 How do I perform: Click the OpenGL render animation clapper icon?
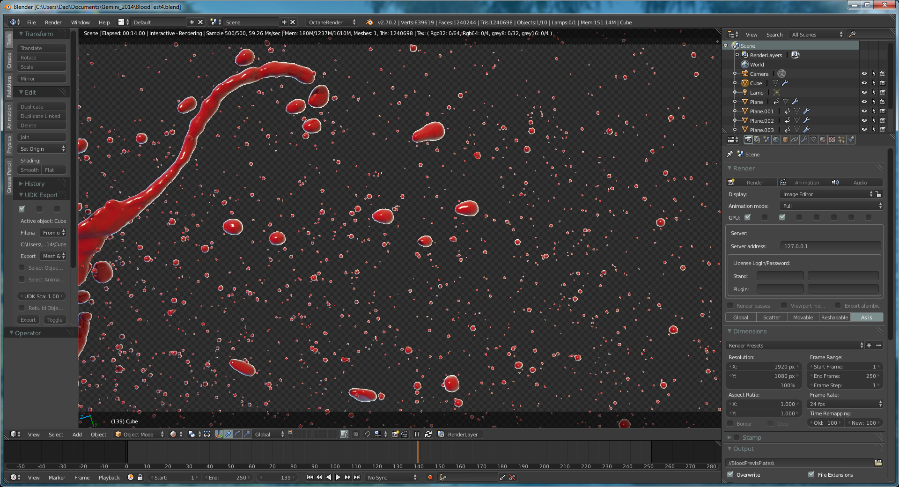(405, 434)
